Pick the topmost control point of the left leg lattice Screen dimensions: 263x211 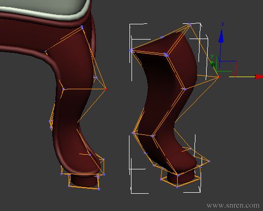click(82, 27)
